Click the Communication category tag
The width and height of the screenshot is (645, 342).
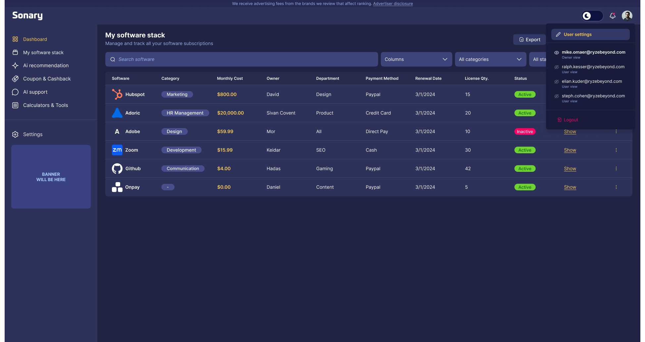coord(183,169)
